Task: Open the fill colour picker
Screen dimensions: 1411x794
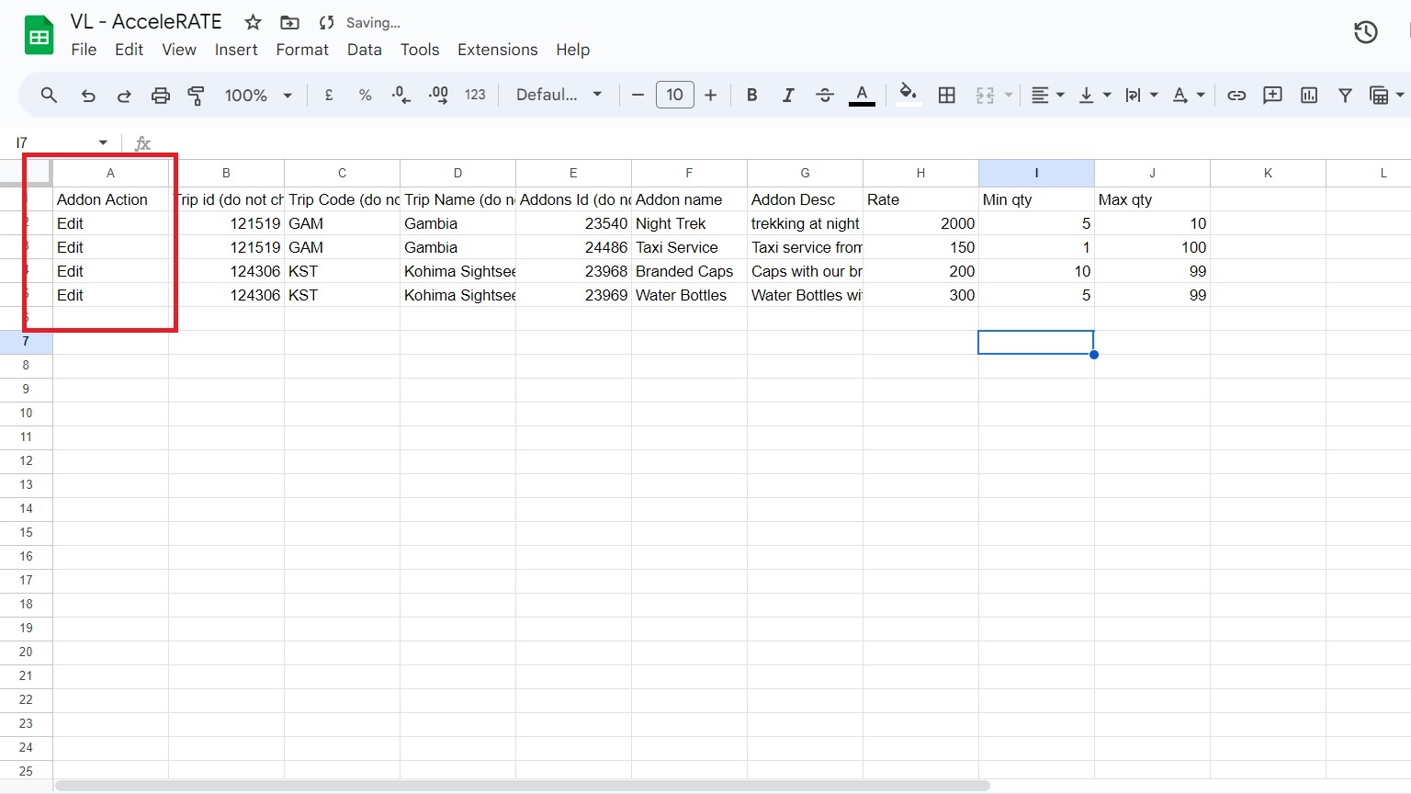Action: click(x=908, y=95)
